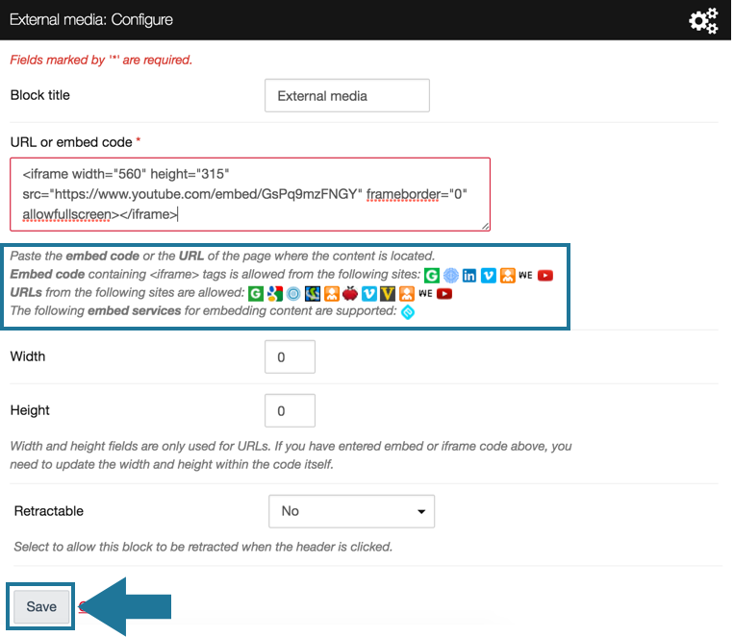The width and height of the screenshot is (734, 637).
Task: Click the red link beside Save button
Action: pos(83,607)
